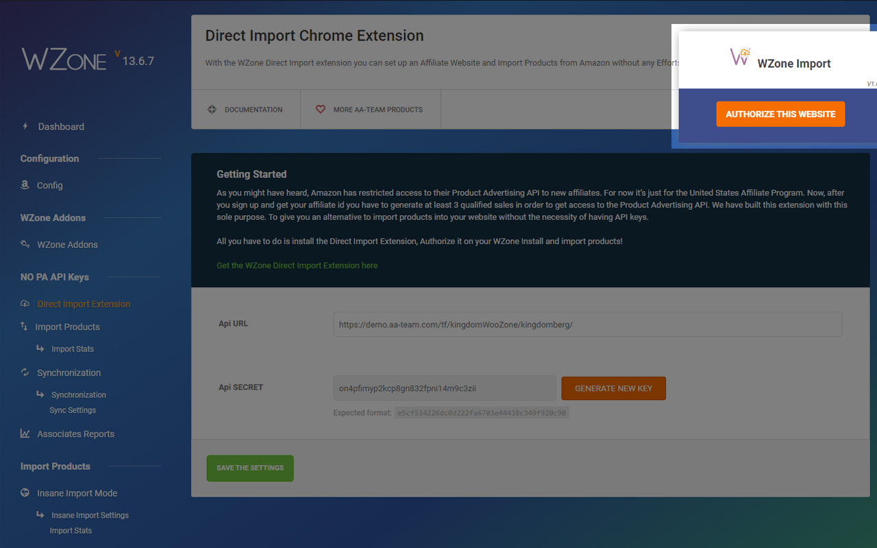Screen dimensions: 877x548
Task: Click the NO PA API Keys section header
Action: (55, 277)
